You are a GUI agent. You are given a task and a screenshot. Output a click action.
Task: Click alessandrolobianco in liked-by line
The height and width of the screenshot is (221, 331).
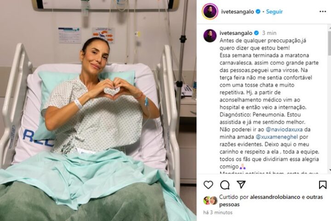(x=275, y=197)
